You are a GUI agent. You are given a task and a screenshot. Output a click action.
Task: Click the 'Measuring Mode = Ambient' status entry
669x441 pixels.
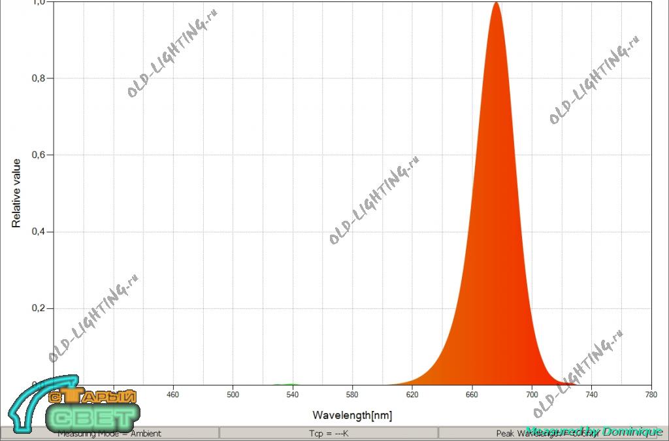110,433
